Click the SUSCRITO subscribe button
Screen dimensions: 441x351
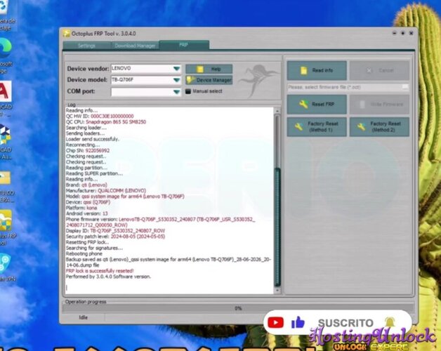pyautogui.click(x=345, y=323)
